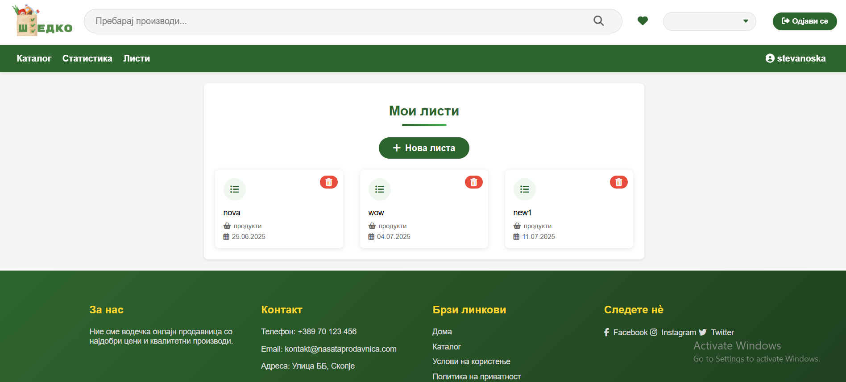This screenshot has width=846, height=382.
Task: Click the list icon on 'wow' card
Action: 379,189
